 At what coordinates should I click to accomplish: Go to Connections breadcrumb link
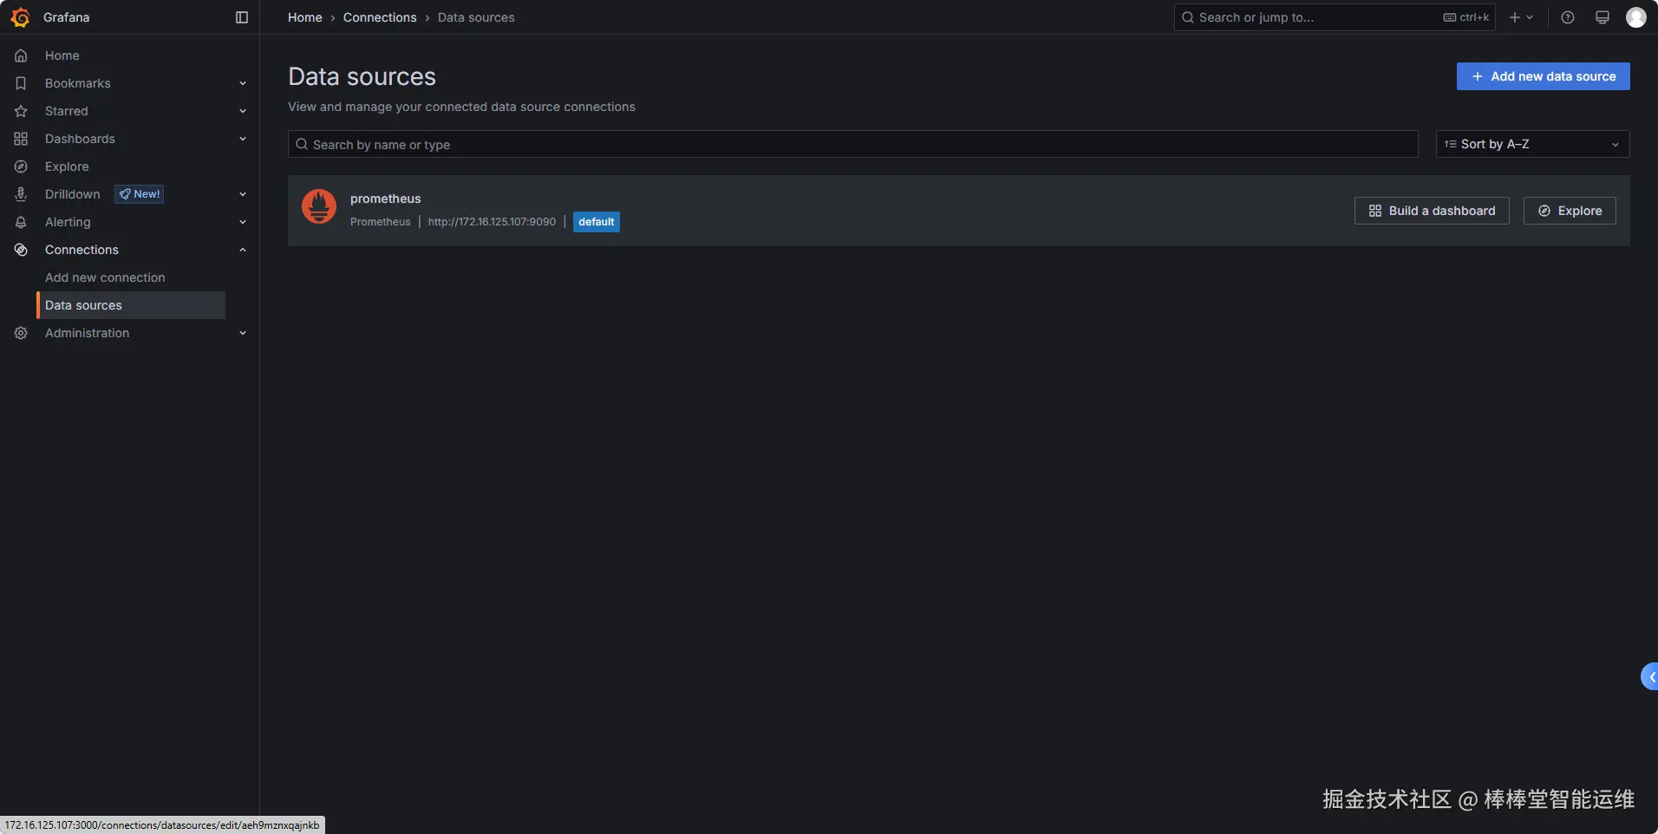click(380, 17)
